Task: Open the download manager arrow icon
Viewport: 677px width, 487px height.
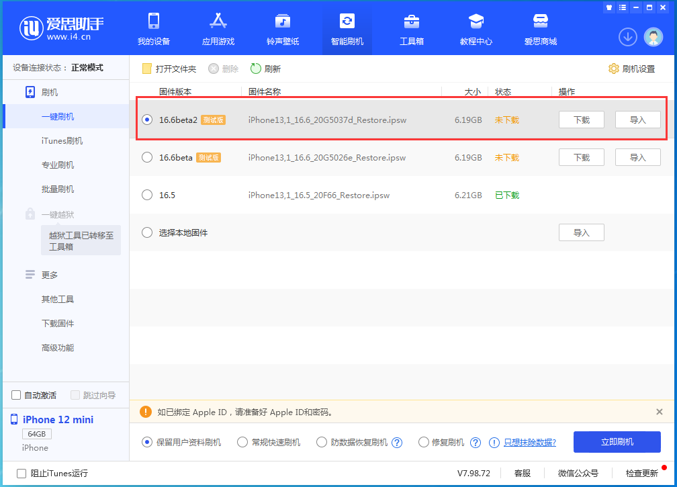Action: 628,37
